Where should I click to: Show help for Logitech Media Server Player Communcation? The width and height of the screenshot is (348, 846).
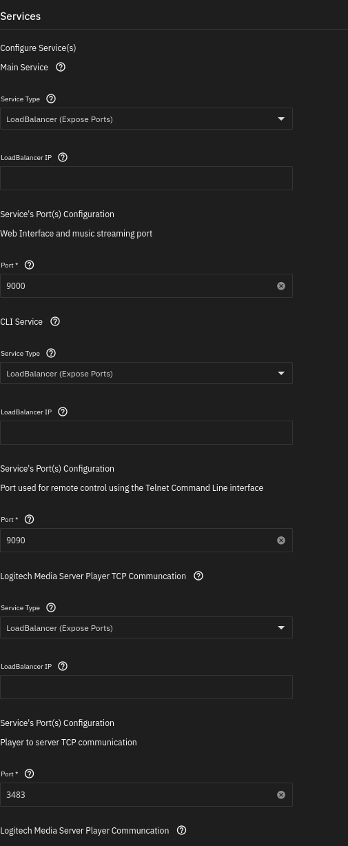tap(182, 831)
